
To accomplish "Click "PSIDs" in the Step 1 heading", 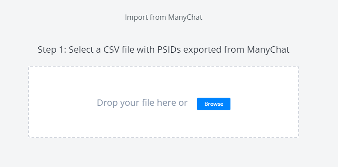I will pyautogui.click(x=169, y=50).
